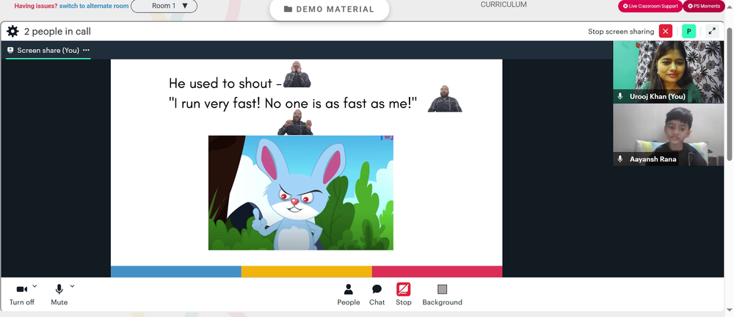Turn off the camera
Screen dimensions: 734x317
click(x=21, y=294)
